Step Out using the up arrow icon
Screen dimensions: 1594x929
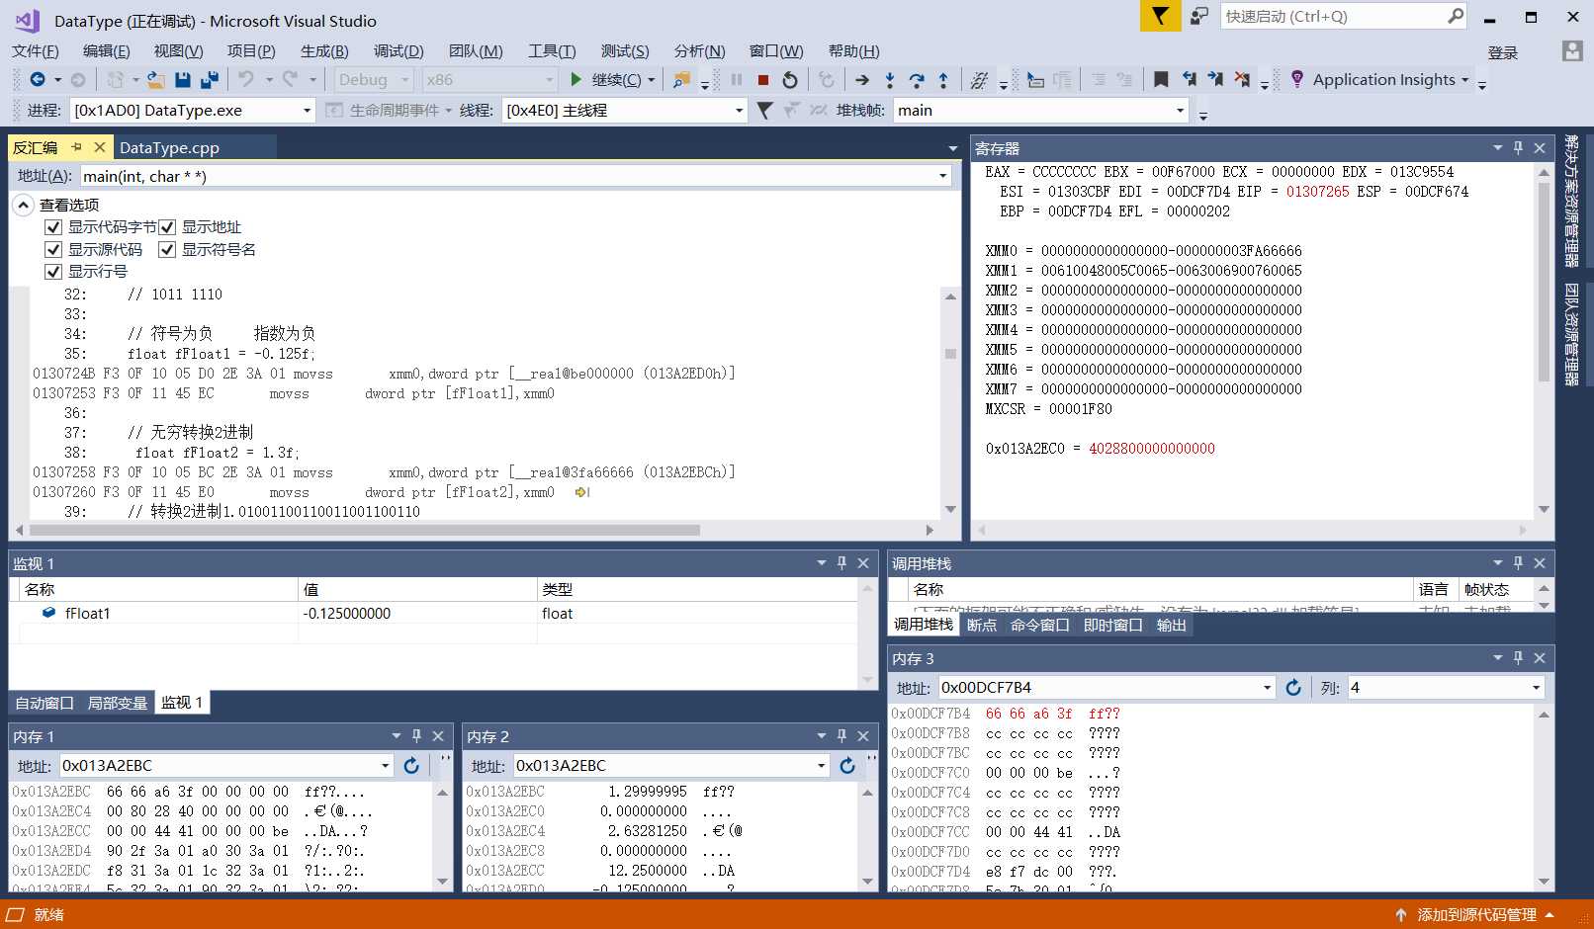coord(942,80)
